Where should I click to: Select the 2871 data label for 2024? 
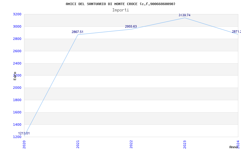point(236,31)
